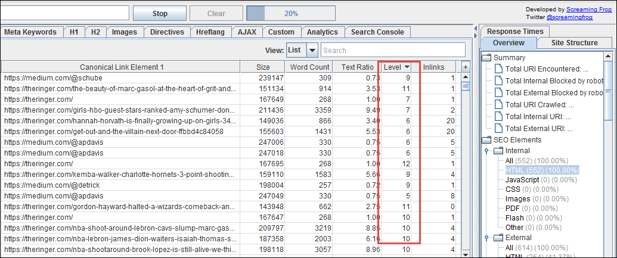Click the Stop crawl button

[160, 13]
